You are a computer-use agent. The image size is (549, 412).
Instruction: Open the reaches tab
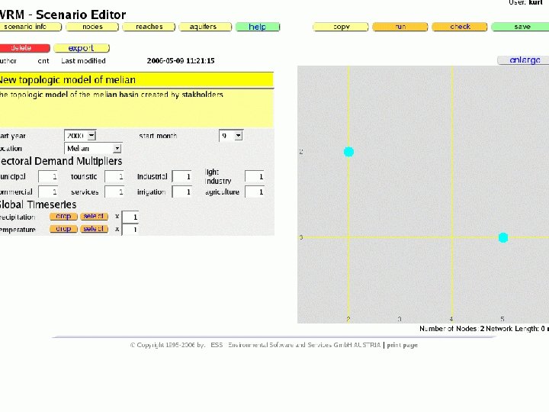tap(149, 27)
